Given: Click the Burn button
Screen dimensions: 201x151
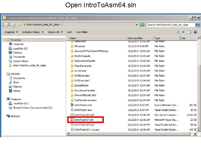Looking at the screenshot, I should [70, 32].
